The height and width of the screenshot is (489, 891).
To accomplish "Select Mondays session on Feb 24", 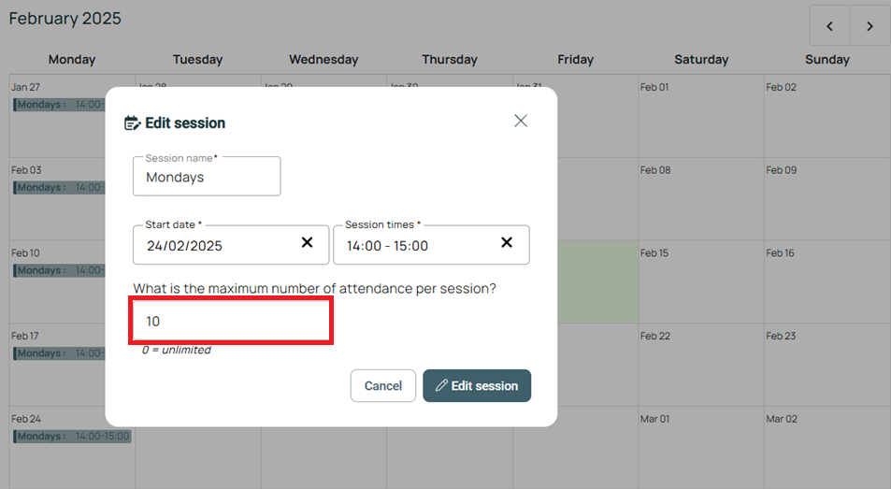I will [x=72, y=437].
